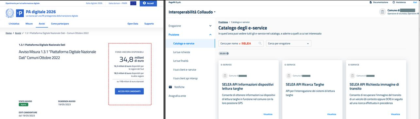Viewport: 420px width, 119px height.
Task: Open the Come partecipare tab
Action: 60,24
